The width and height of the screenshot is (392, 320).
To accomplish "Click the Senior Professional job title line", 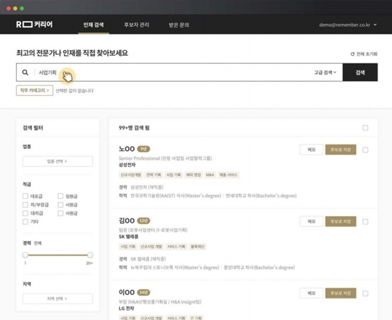I will pyautogui.click(x=165, y=158).
